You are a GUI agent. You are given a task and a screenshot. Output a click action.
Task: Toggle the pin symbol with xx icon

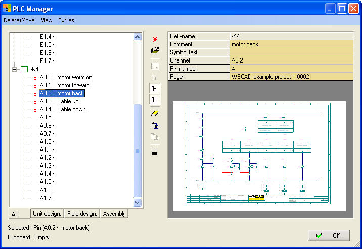coord(155,88)
